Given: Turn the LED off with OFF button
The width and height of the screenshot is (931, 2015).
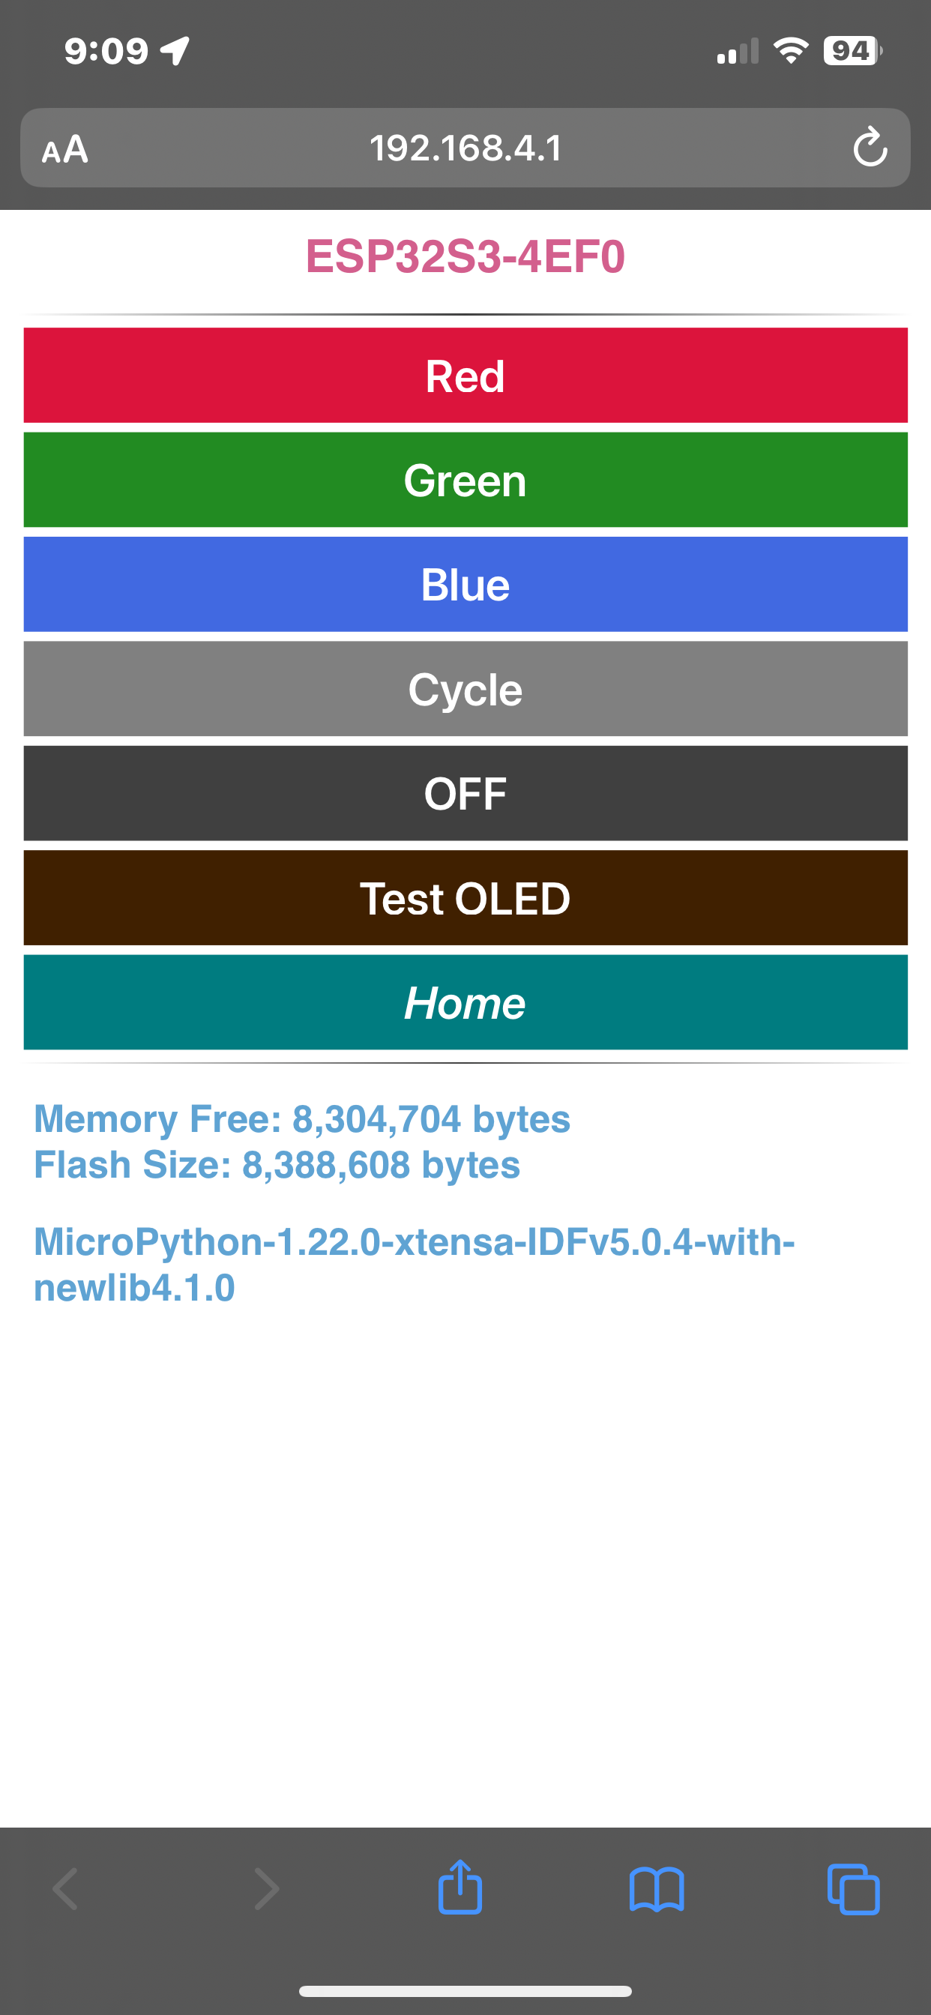Looking at the screenshot, I should 465,793.
